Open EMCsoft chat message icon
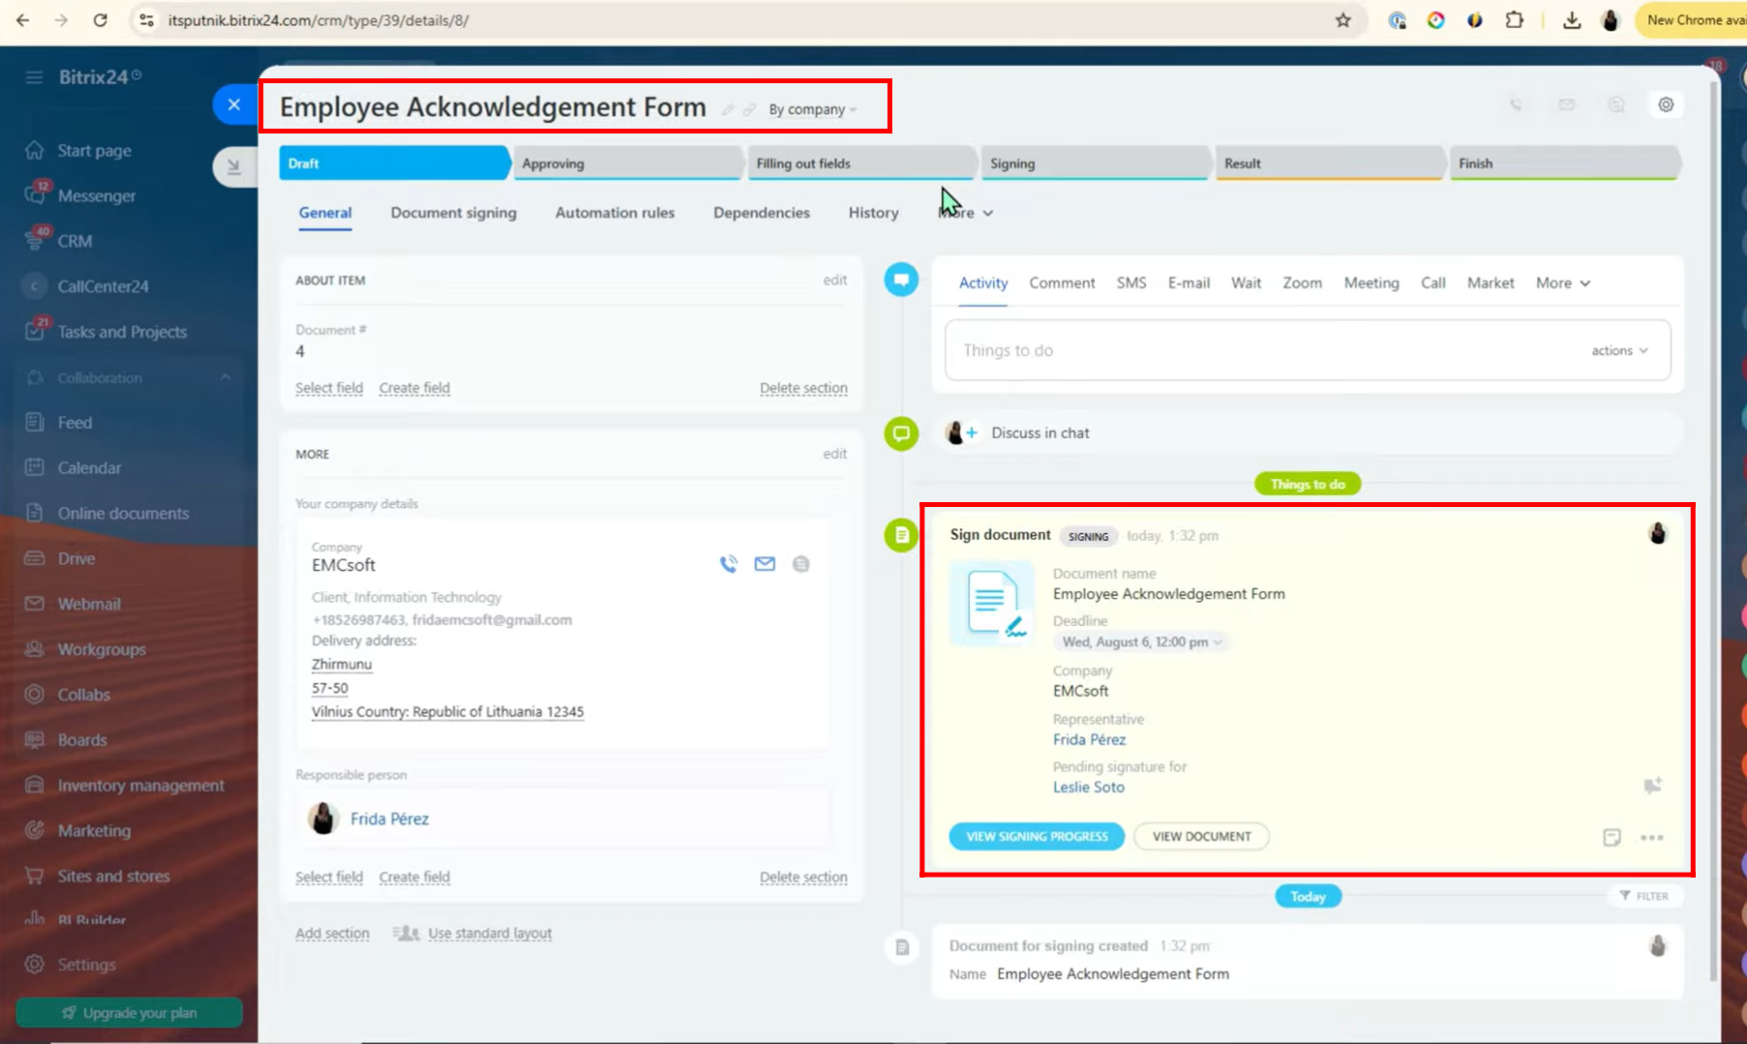The height and width of the screenshot is (1044, 1747). 800,564
